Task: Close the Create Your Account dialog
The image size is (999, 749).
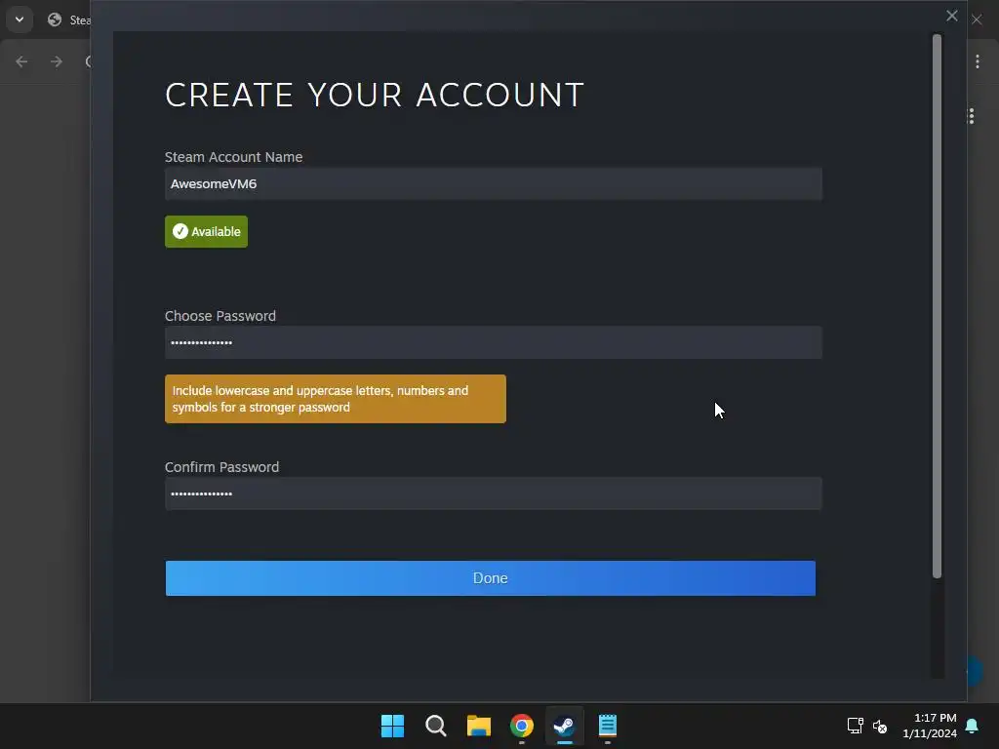Action: coord(951,16)
